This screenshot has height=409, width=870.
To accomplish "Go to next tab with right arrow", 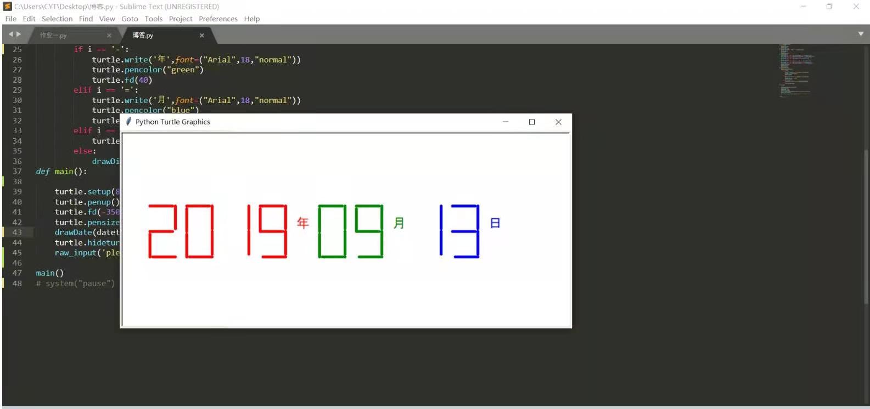I will click(x=19, y=34).
